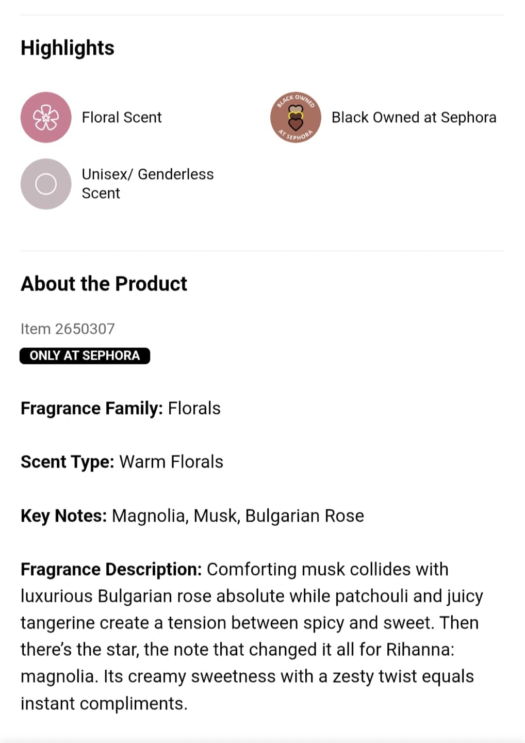Click the About the Product heading

click(x=104, y=284)
